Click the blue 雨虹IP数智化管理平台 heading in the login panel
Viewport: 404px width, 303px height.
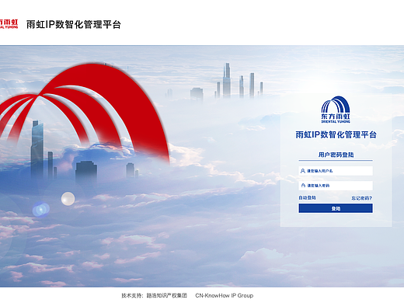(x=336, y=134)
